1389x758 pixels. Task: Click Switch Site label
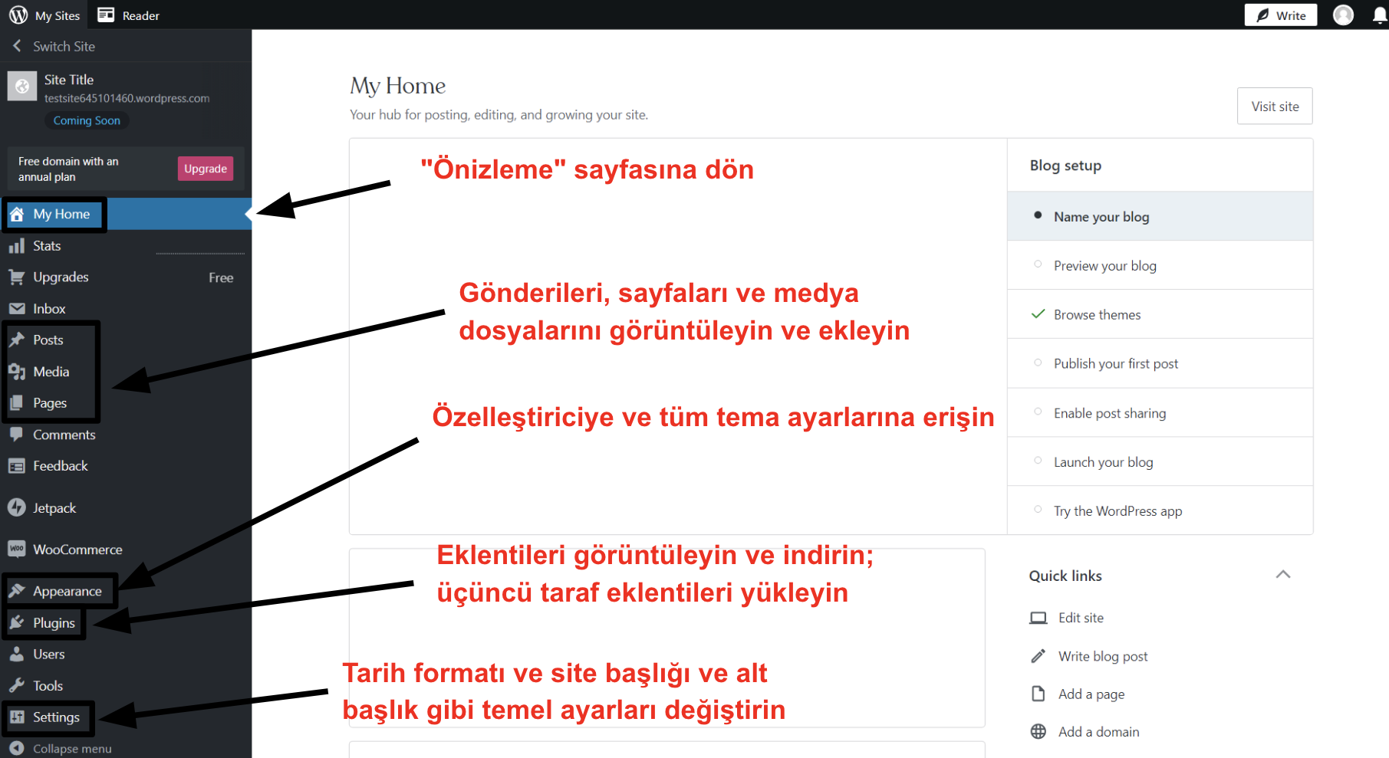coord(64,46)
